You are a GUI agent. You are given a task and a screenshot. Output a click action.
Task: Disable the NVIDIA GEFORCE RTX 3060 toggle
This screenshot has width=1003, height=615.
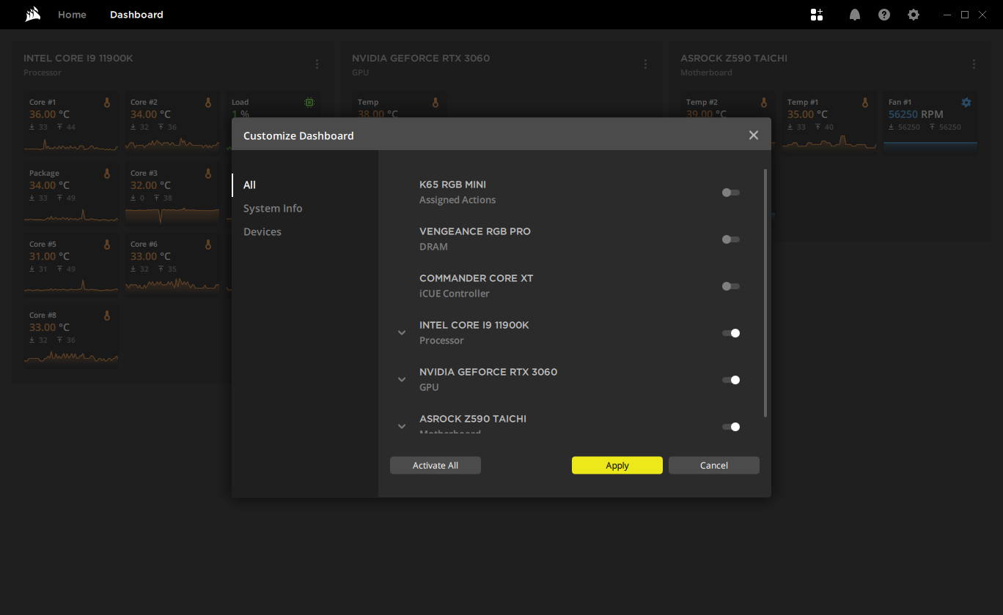731,380
